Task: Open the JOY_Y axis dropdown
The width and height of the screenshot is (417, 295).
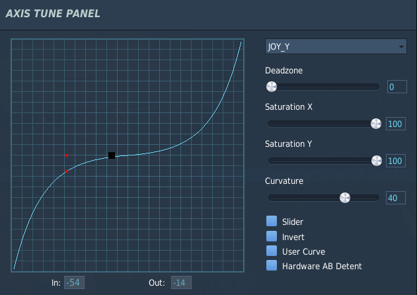Action: click(x=336, y=46)
